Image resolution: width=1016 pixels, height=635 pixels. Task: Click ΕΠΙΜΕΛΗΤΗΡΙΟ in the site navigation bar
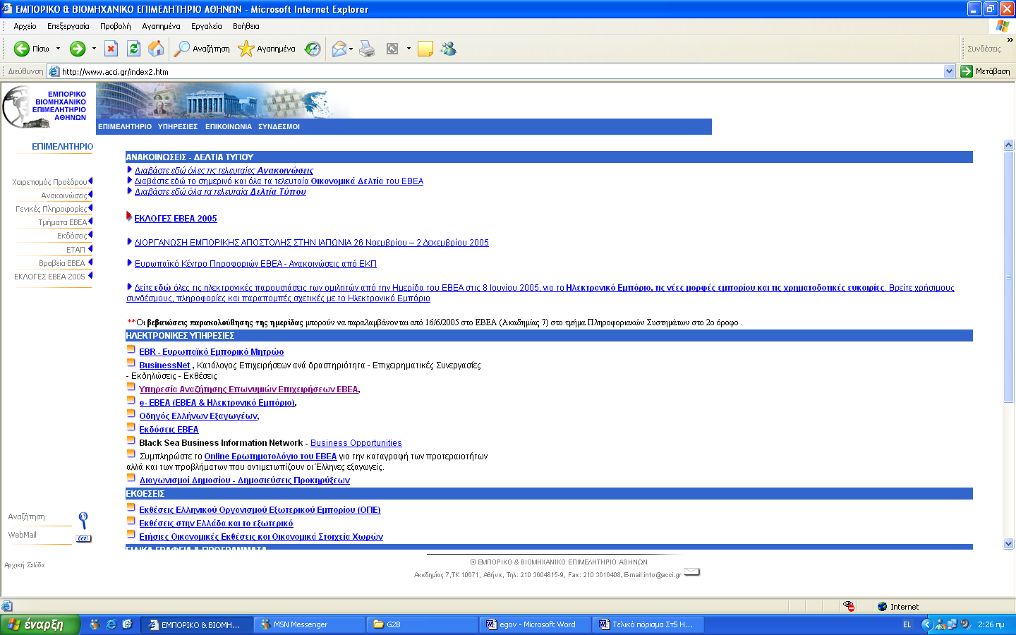(125, 127)
